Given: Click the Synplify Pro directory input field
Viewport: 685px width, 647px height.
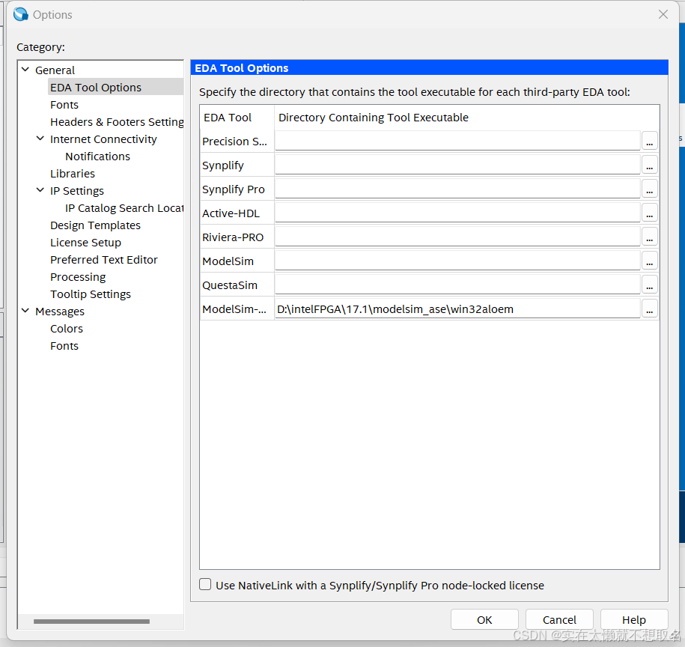Looking at the screenshot, I should [457, 189].
